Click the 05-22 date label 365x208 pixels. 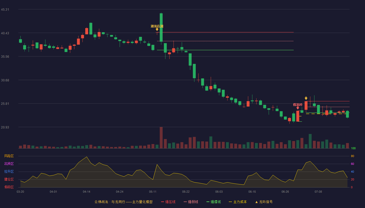point(186,192)
